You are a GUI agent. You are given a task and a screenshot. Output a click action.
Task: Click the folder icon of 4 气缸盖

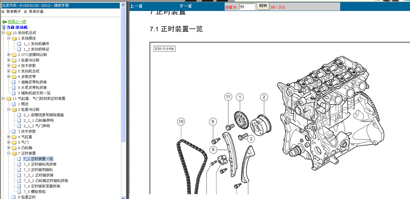click(14, 137)
